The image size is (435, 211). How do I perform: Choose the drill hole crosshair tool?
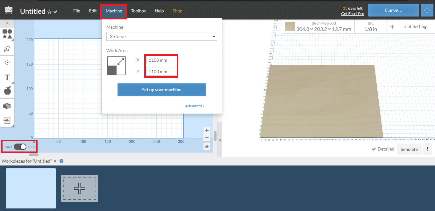click(7, 63)
